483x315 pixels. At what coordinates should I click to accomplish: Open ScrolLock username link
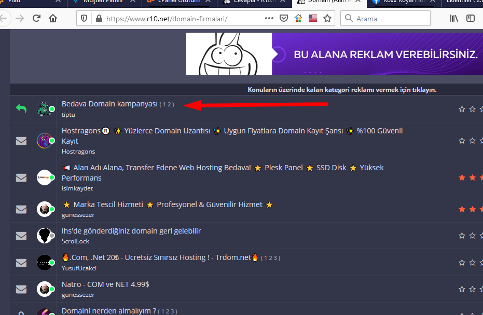[x=75, y=241]
